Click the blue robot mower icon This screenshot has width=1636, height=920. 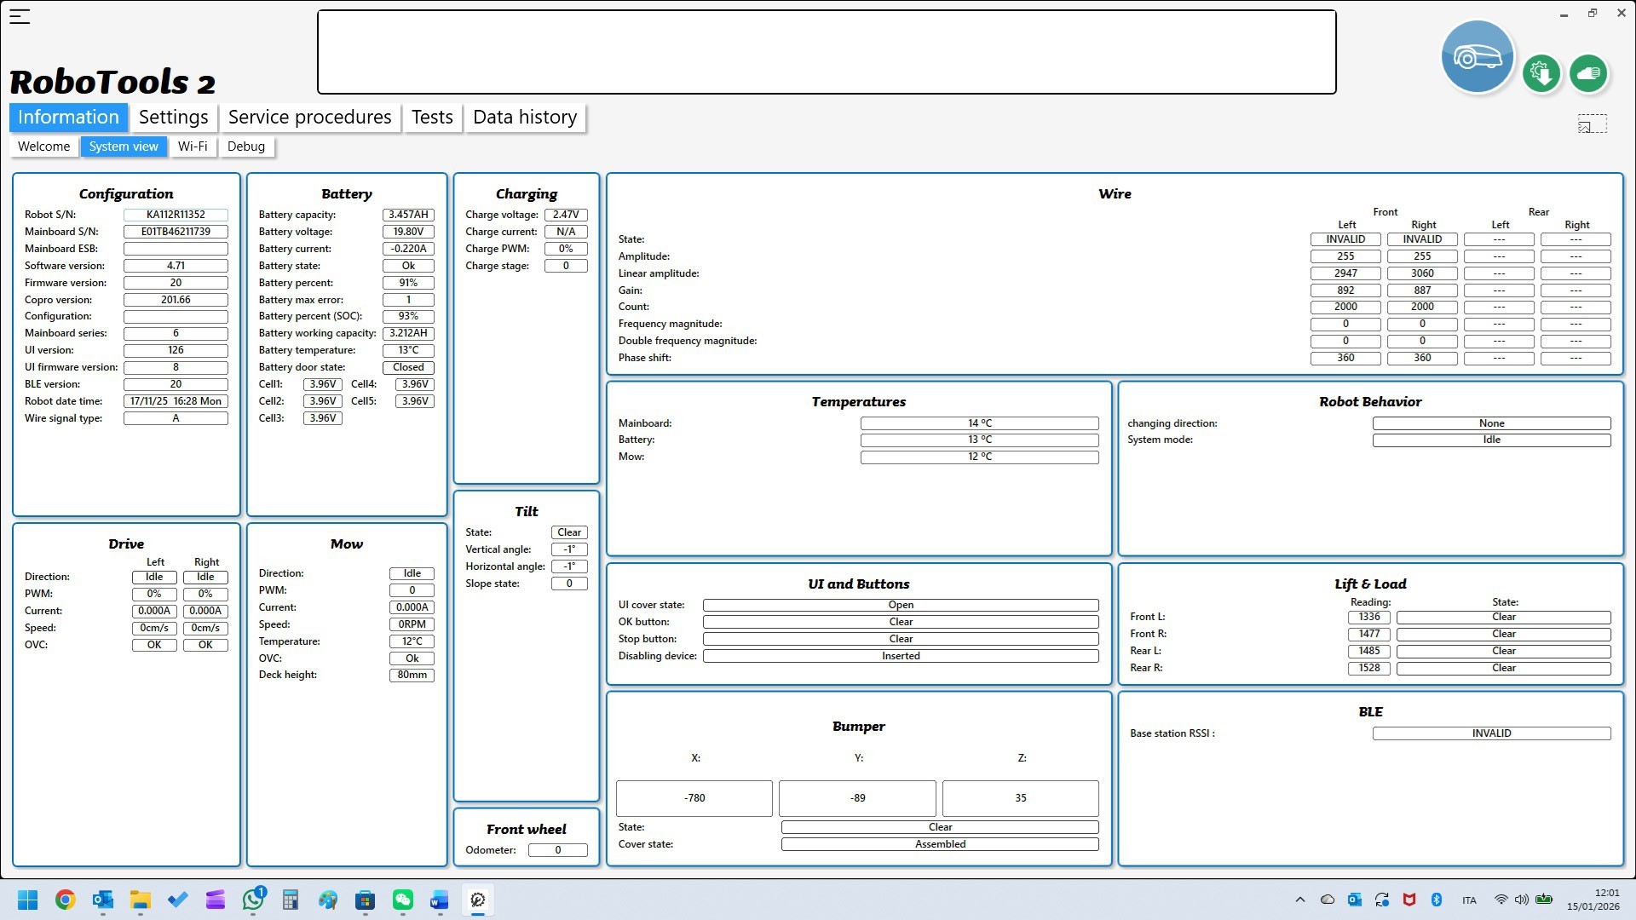(x=1477, y=57)
